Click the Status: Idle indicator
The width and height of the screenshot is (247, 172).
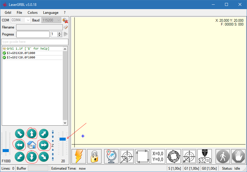click(x=231, y=168)
